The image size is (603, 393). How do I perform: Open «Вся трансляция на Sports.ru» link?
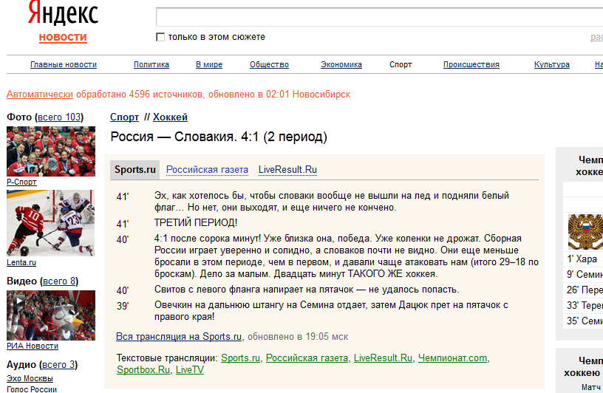[179, 336]
